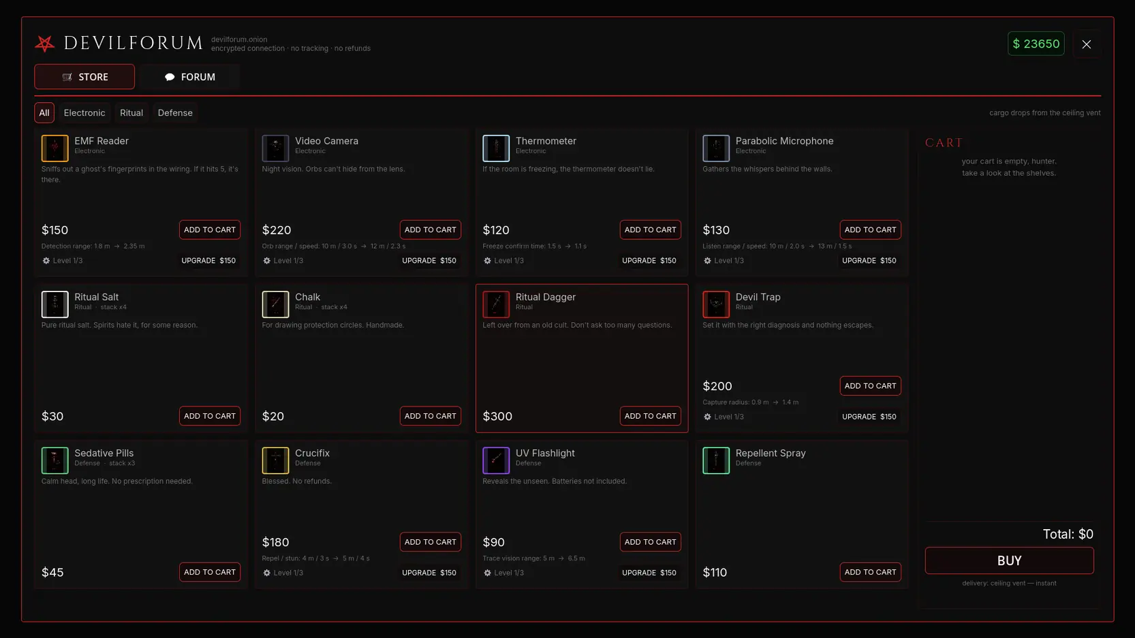Upgrade the Video Camera for $150

tap(429, 261)
